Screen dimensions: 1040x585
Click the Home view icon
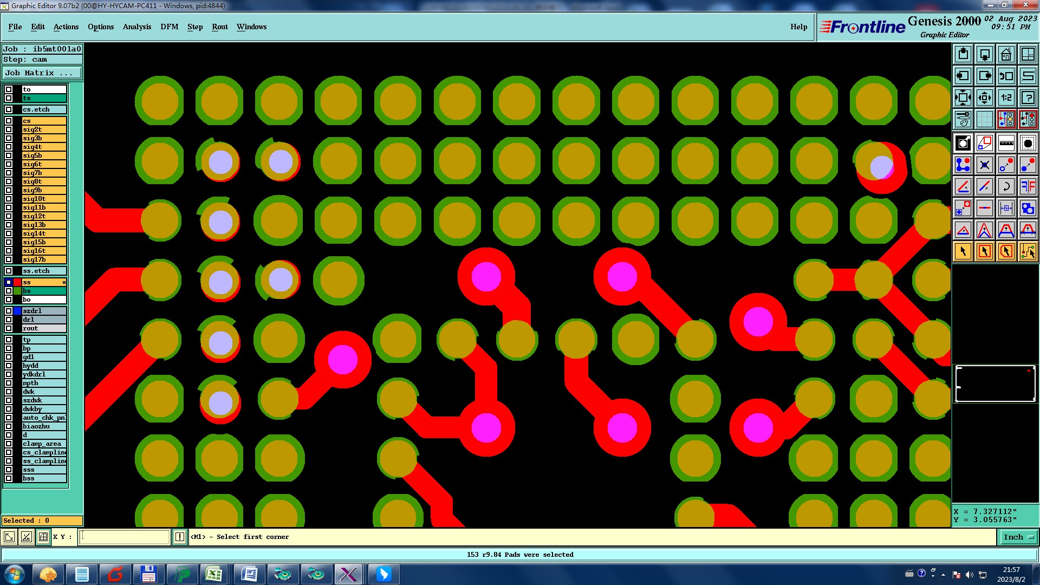(1006, 54)
